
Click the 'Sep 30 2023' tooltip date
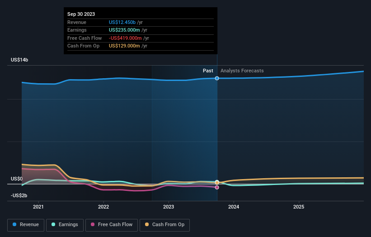(81, 14)
